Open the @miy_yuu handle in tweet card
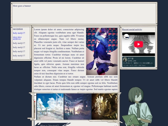 tap(132, 61)
